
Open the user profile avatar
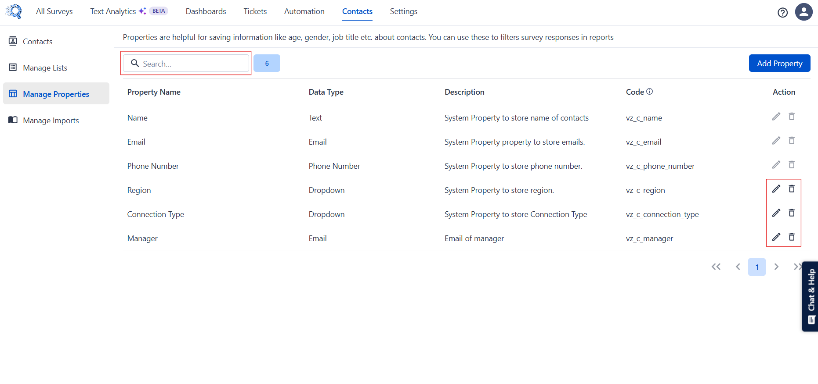click(804, 12)
